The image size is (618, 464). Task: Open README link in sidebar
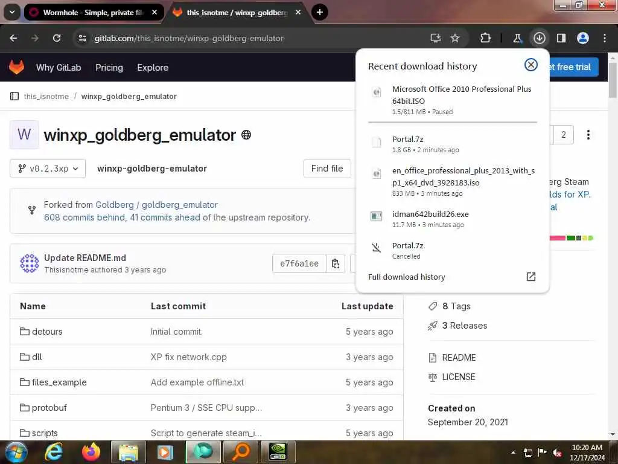click(x=459, y=358)
